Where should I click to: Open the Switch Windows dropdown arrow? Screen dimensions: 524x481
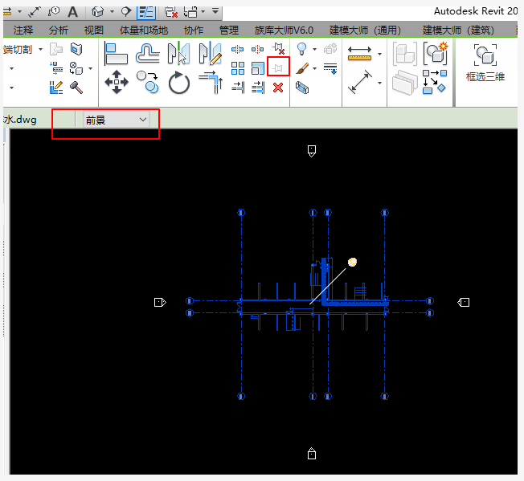pos(203,12)
